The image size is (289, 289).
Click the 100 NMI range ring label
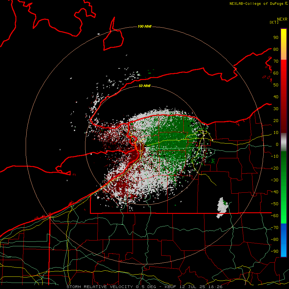[x=144, y=26]
